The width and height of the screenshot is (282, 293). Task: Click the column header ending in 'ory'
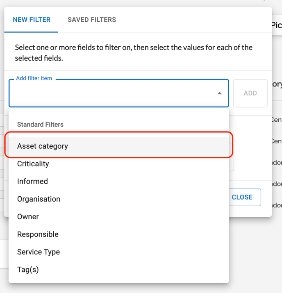click(277, 84)
